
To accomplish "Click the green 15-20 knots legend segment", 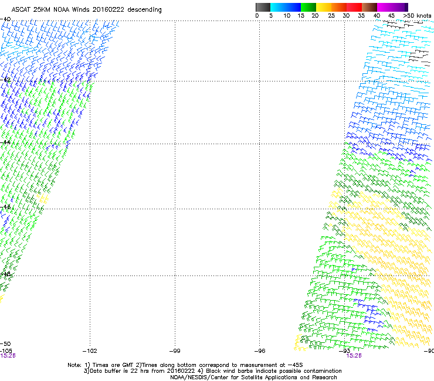I will (x=308, y=7).
